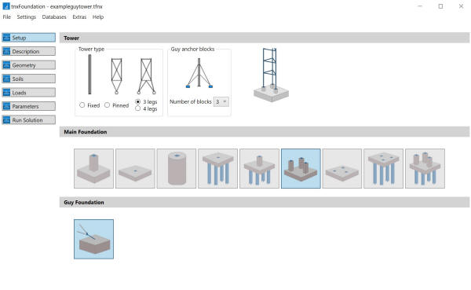Click the pinned-base lattice tower image
The width and height of the screenshot is (471, 290).
click(x=116, y=76)
